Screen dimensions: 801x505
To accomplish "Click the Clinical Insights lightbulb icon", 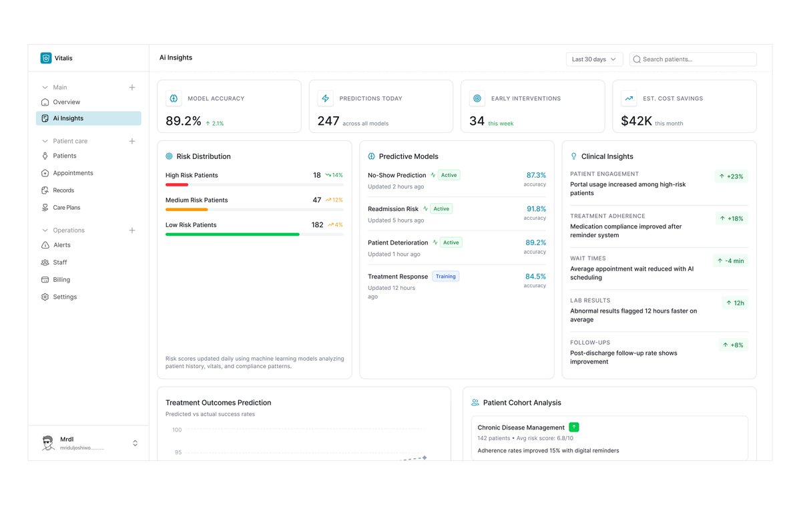I will coord(574,156).
